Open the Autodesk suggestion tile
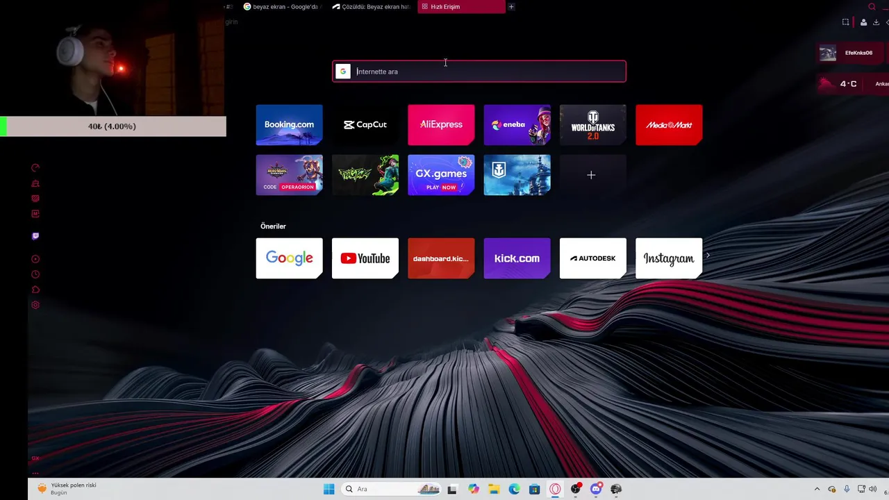Screen dimensions: 889x500 point(593,258)
